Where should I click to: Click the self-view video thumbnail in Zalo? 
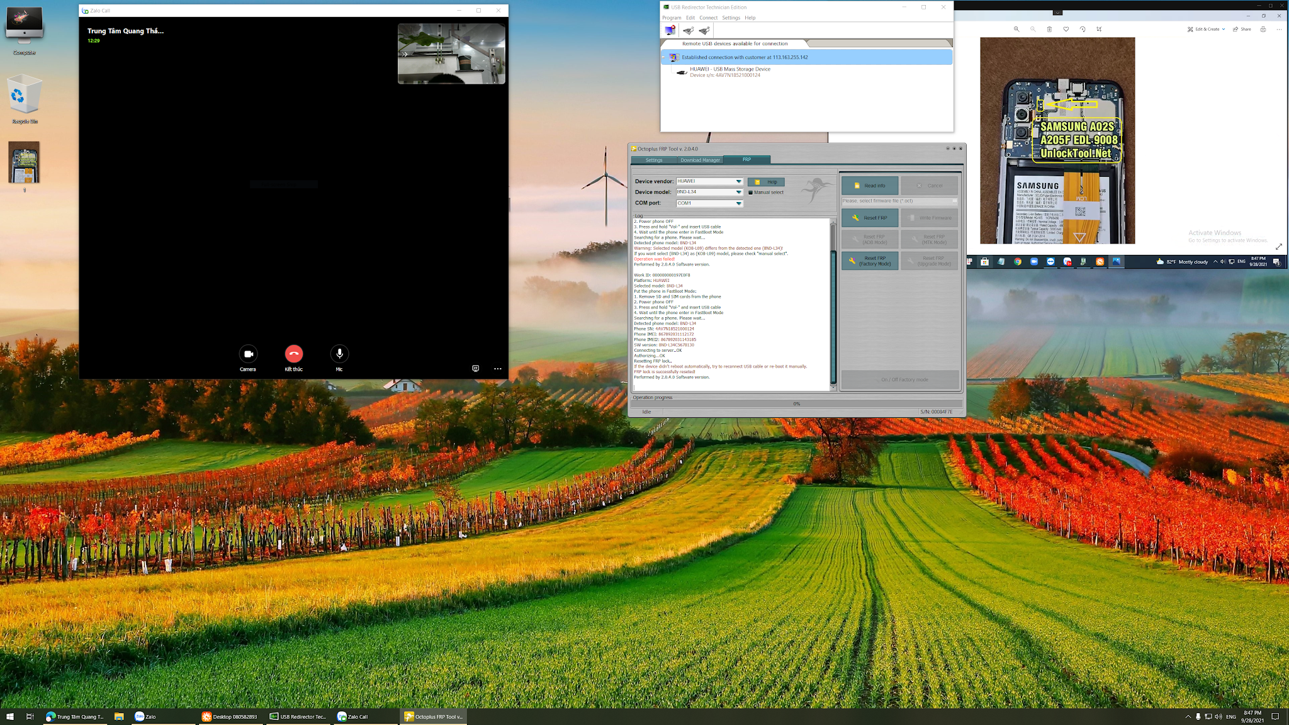pos(451,54)
